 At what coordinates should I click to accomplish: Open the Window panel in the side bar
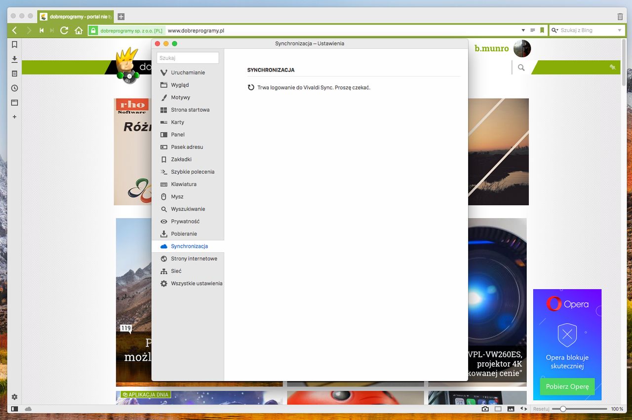tap(14, 103)
